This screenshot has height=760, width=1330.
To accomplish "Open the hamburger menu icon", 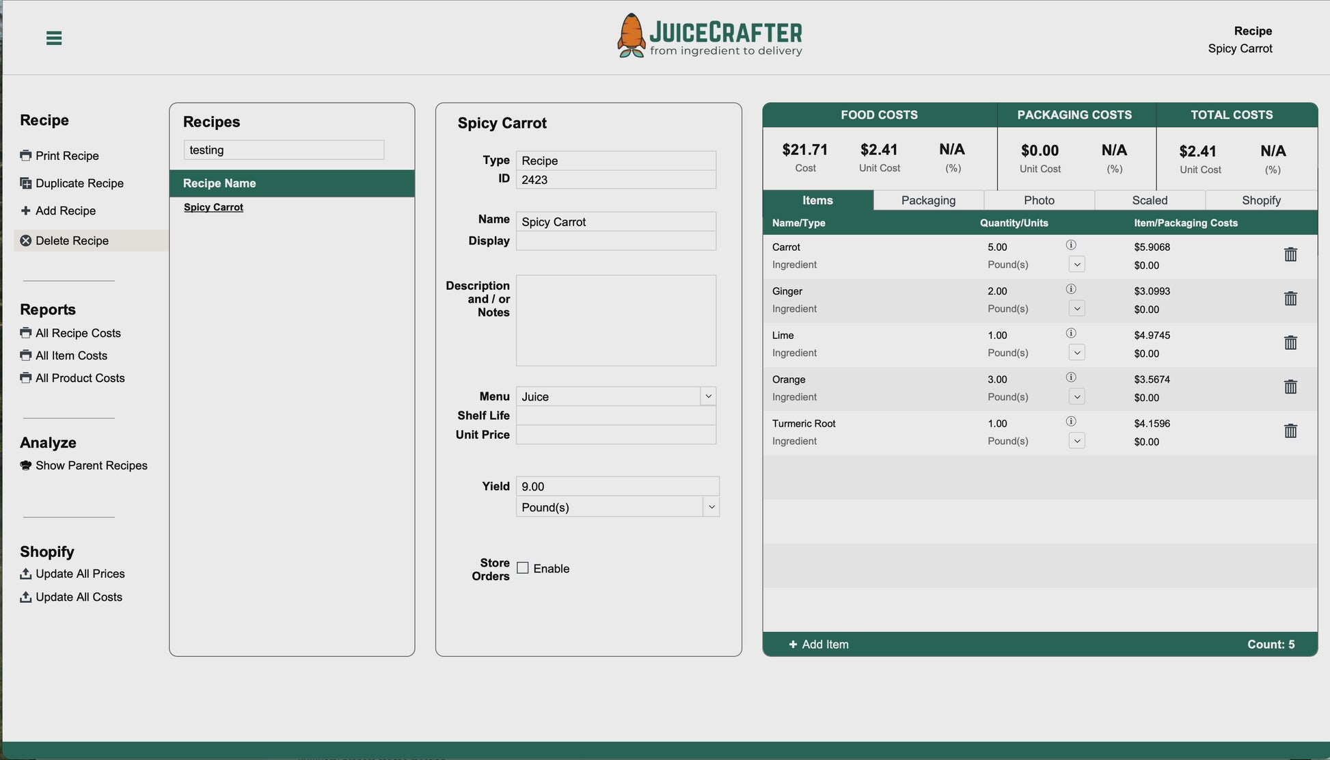I will pyautogui.click(x=54, y=38).
